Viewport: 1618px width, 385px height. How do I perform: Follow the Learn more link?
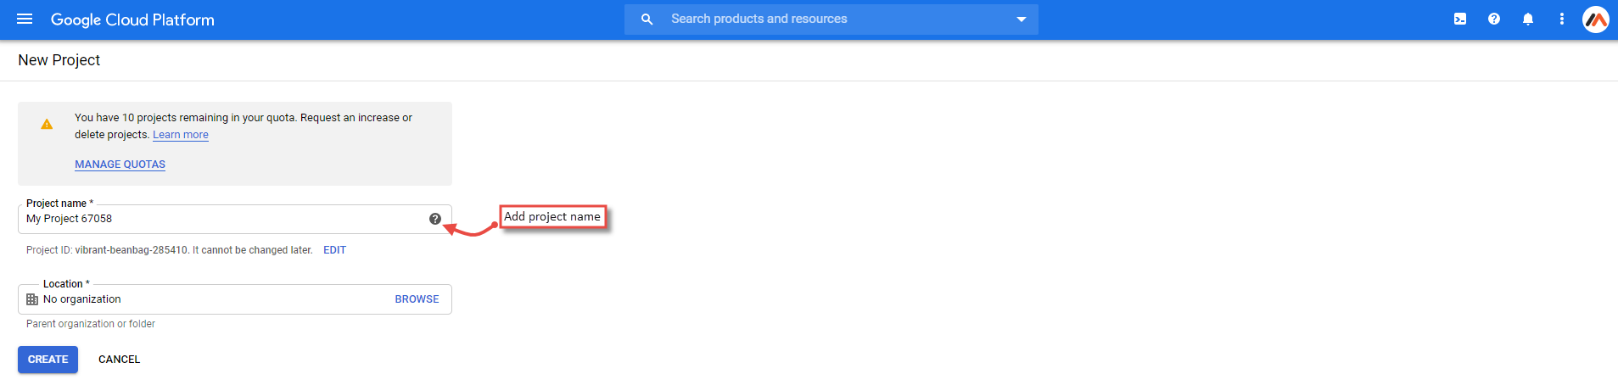click(x=181, y=135)
